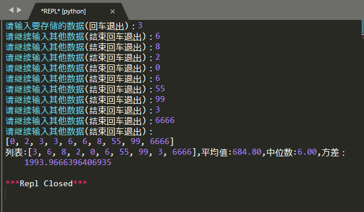Place cursor on input value 6666
This screenshot has width=364, height=212.
[x=165, y=120]
